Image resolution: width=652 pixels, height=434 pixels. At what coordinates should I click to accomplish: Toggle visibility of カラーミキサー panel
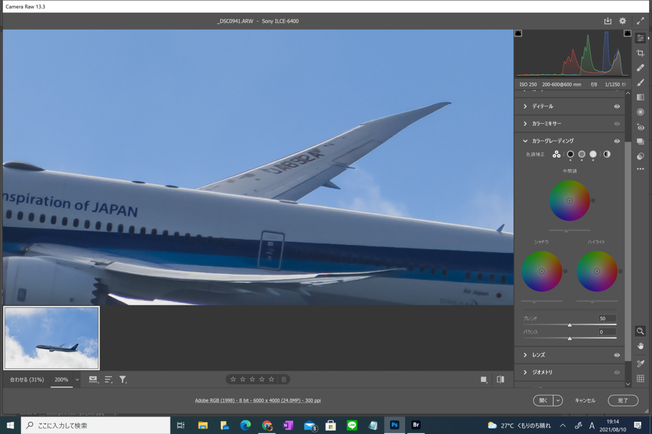(617, 124)
